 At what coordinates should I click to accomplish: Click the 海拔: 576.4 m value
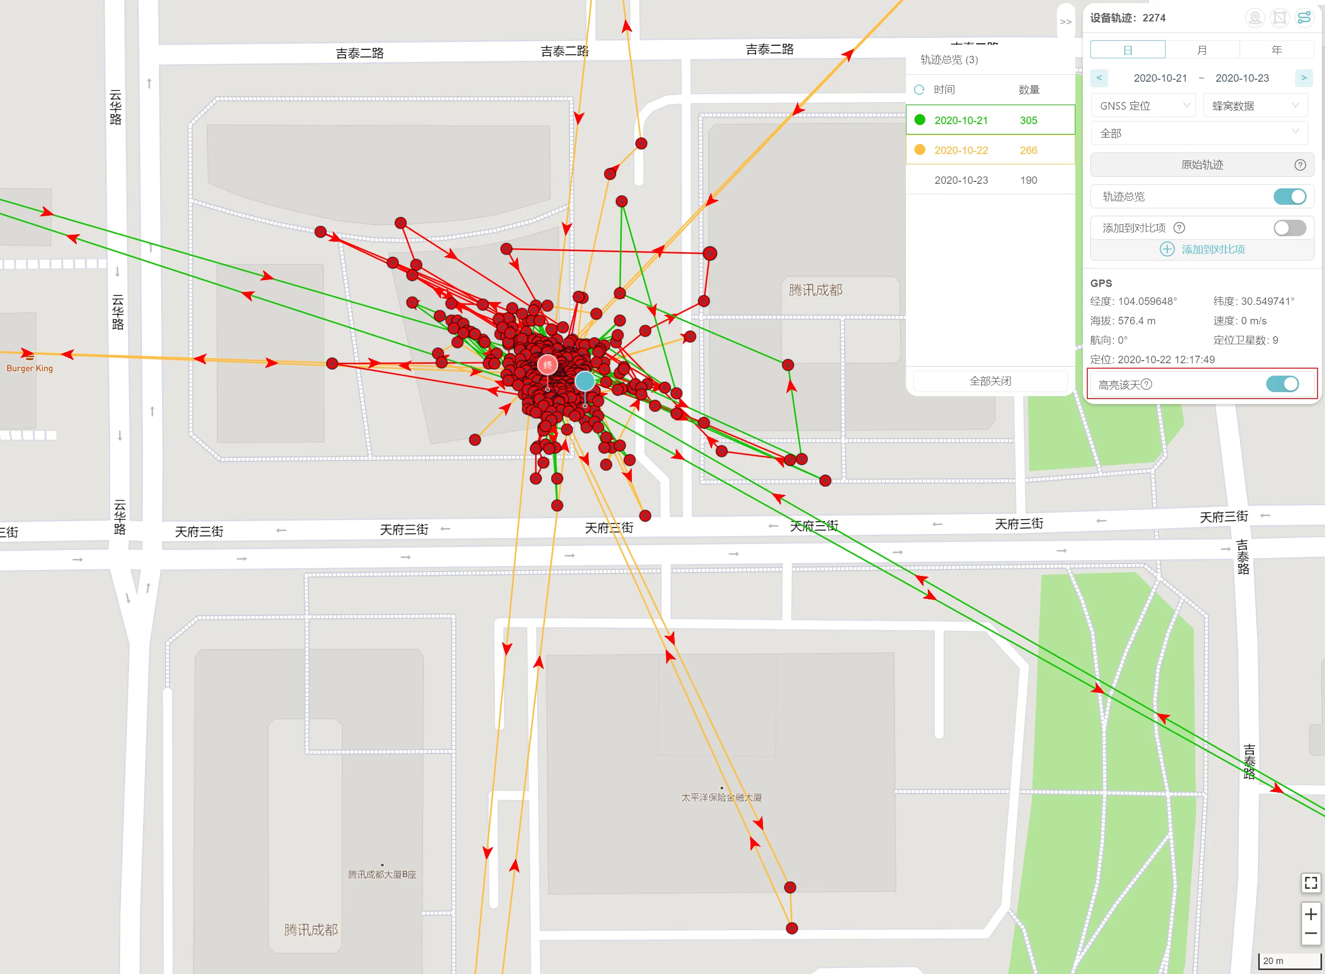(1123, 321)
